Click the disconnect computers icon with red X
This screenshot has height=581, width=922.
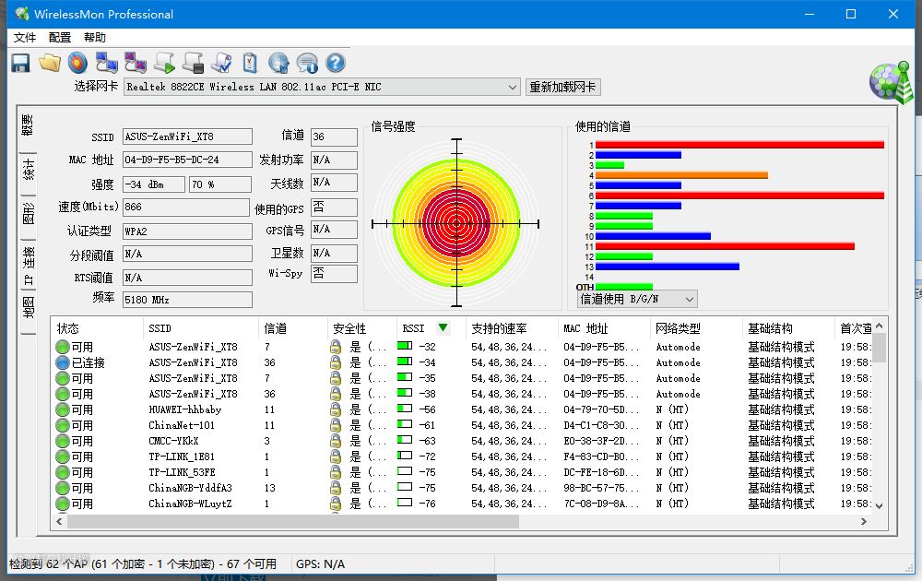tap(136, 63)
